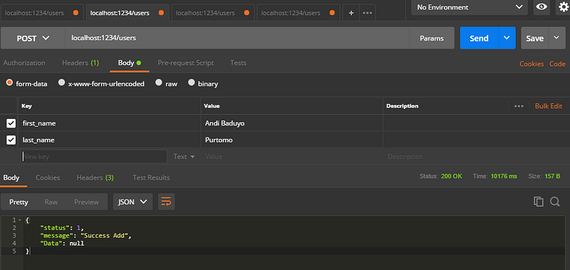The height and width of the screenshot is (270, 570).
Task: Select the binary body radio option
Action: (x=191, y=83)
